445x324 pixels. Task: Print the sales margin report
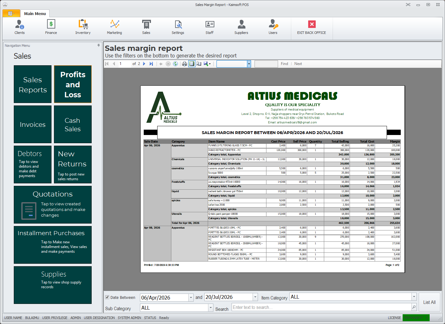(185, 64)
